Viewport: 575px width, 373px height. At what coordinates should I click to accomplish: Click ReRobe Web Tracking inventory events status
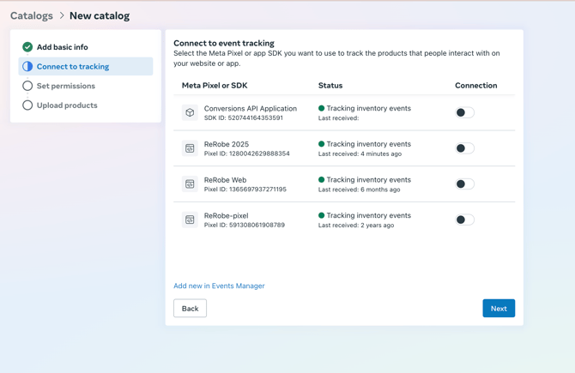[x=365, y=179]
